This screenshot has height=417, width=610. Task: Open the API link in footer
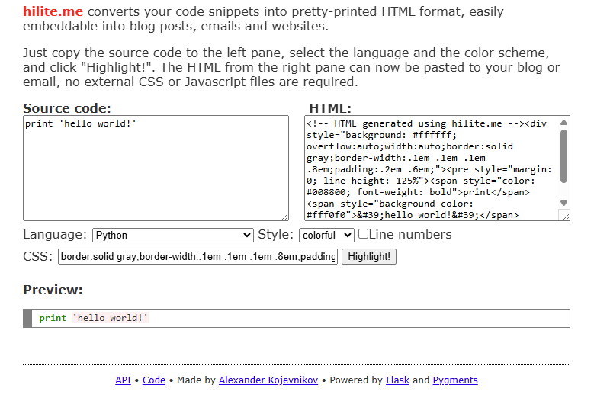[x=123, y=380]
